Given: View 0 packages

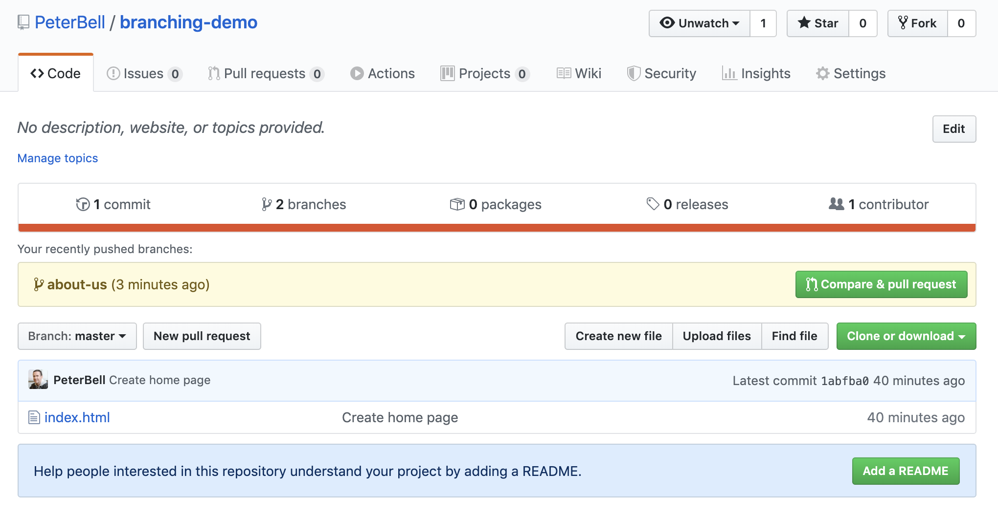Looking at the screenshot, I should [x=496, y=204].
